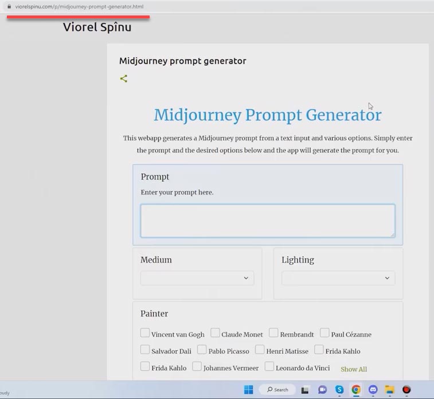Tick the Claude Monet checkbox
The width and height of the screenshot is (434, 399).
click(x=215, y=332)
